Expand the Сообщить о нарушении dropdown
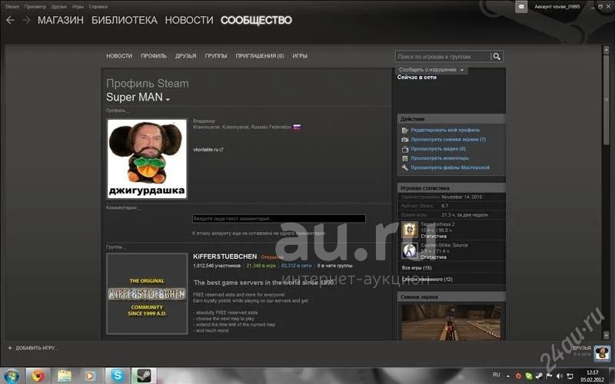 tap(462, 70)
